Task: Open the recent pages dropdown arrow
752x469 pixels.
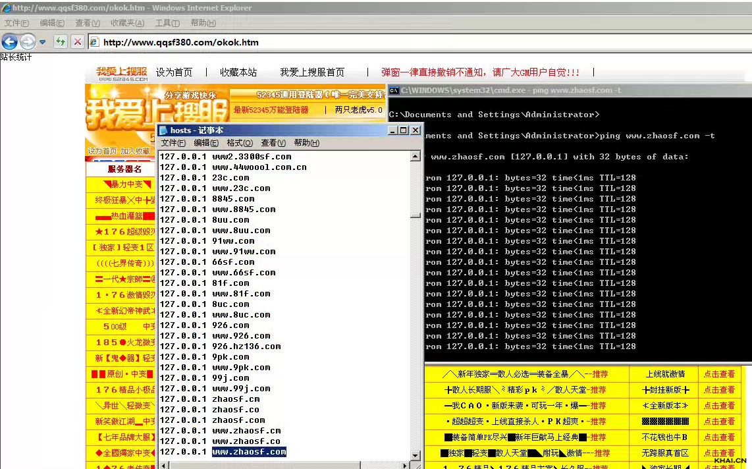Action: [42, 42]
